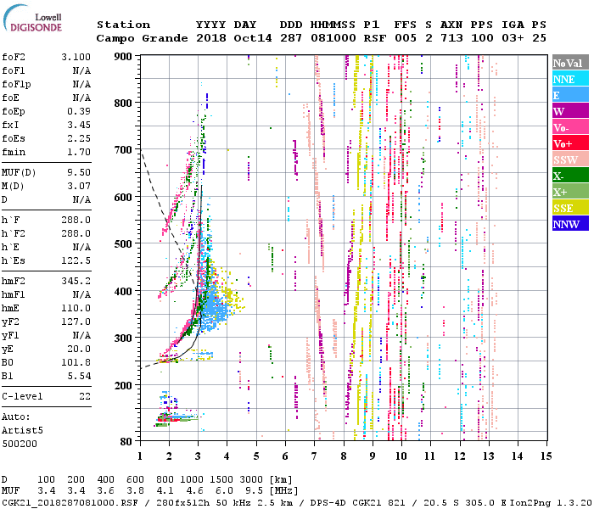This screenshot has width=594, height=509.
Task: Click the M(D) value 3.07
Action: point(79,187)
